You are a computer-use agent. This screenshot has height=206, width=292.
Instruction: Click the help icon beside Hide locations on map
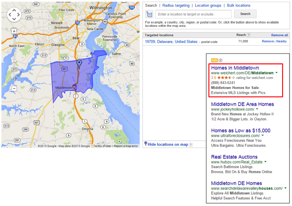(x=191, y=144)
